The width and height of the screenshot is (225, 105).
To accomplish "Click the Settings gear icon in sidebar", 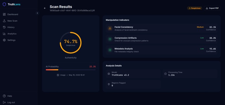I will [x=4, y=40].
